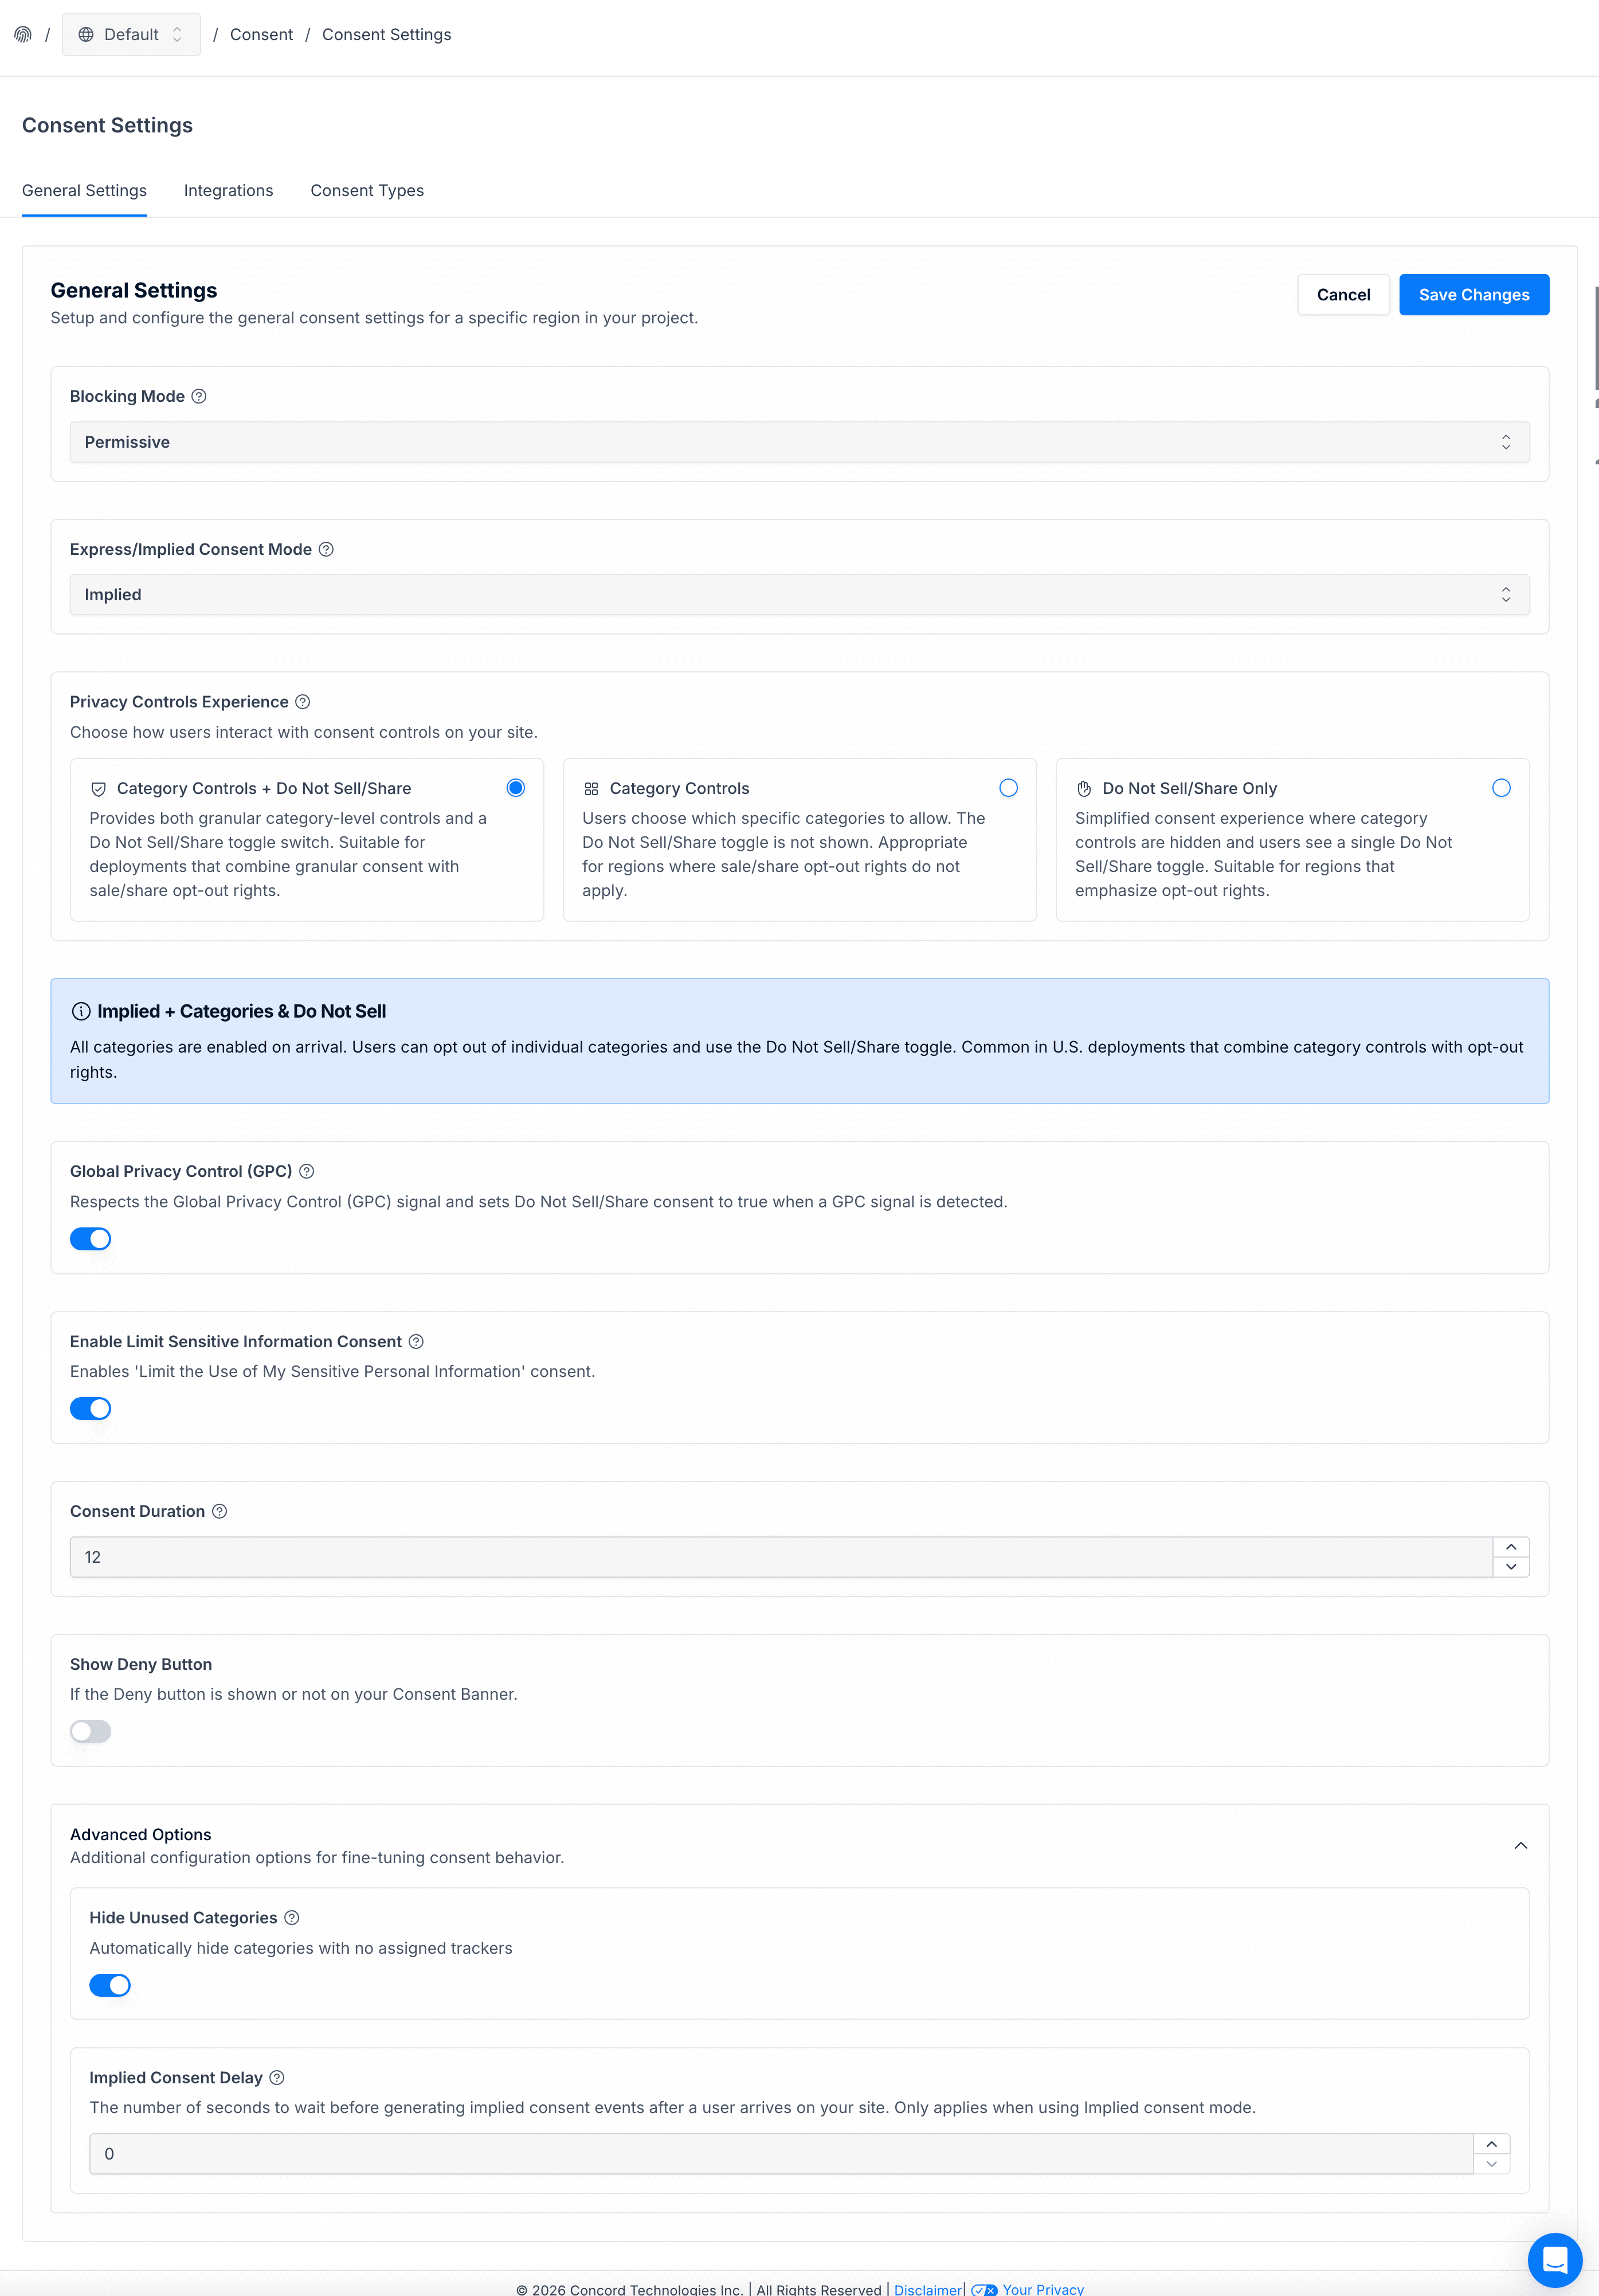Disable the Global Privacy Control toggle
The image size is (1599, 2296).
[x=90, y=1239]
